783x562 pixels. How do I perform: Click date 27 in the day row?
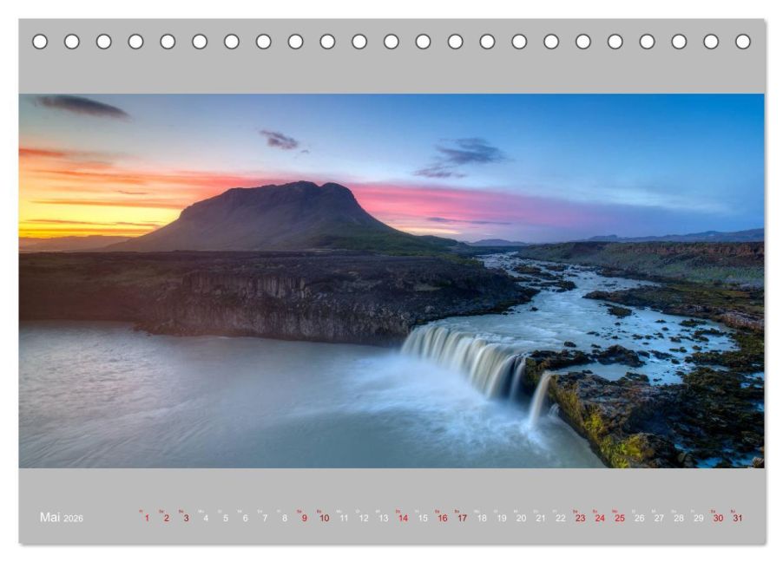coord(659,518)
